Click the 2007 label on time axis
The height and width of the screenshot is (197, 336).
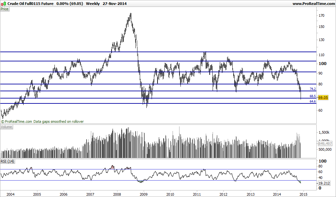pos(90,194)
